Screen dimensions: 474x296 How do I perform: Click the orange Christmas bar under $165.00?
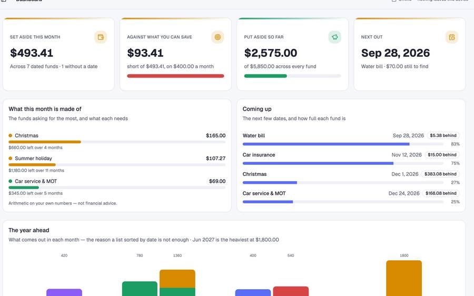pyautogui.click(x=45, y=142)
